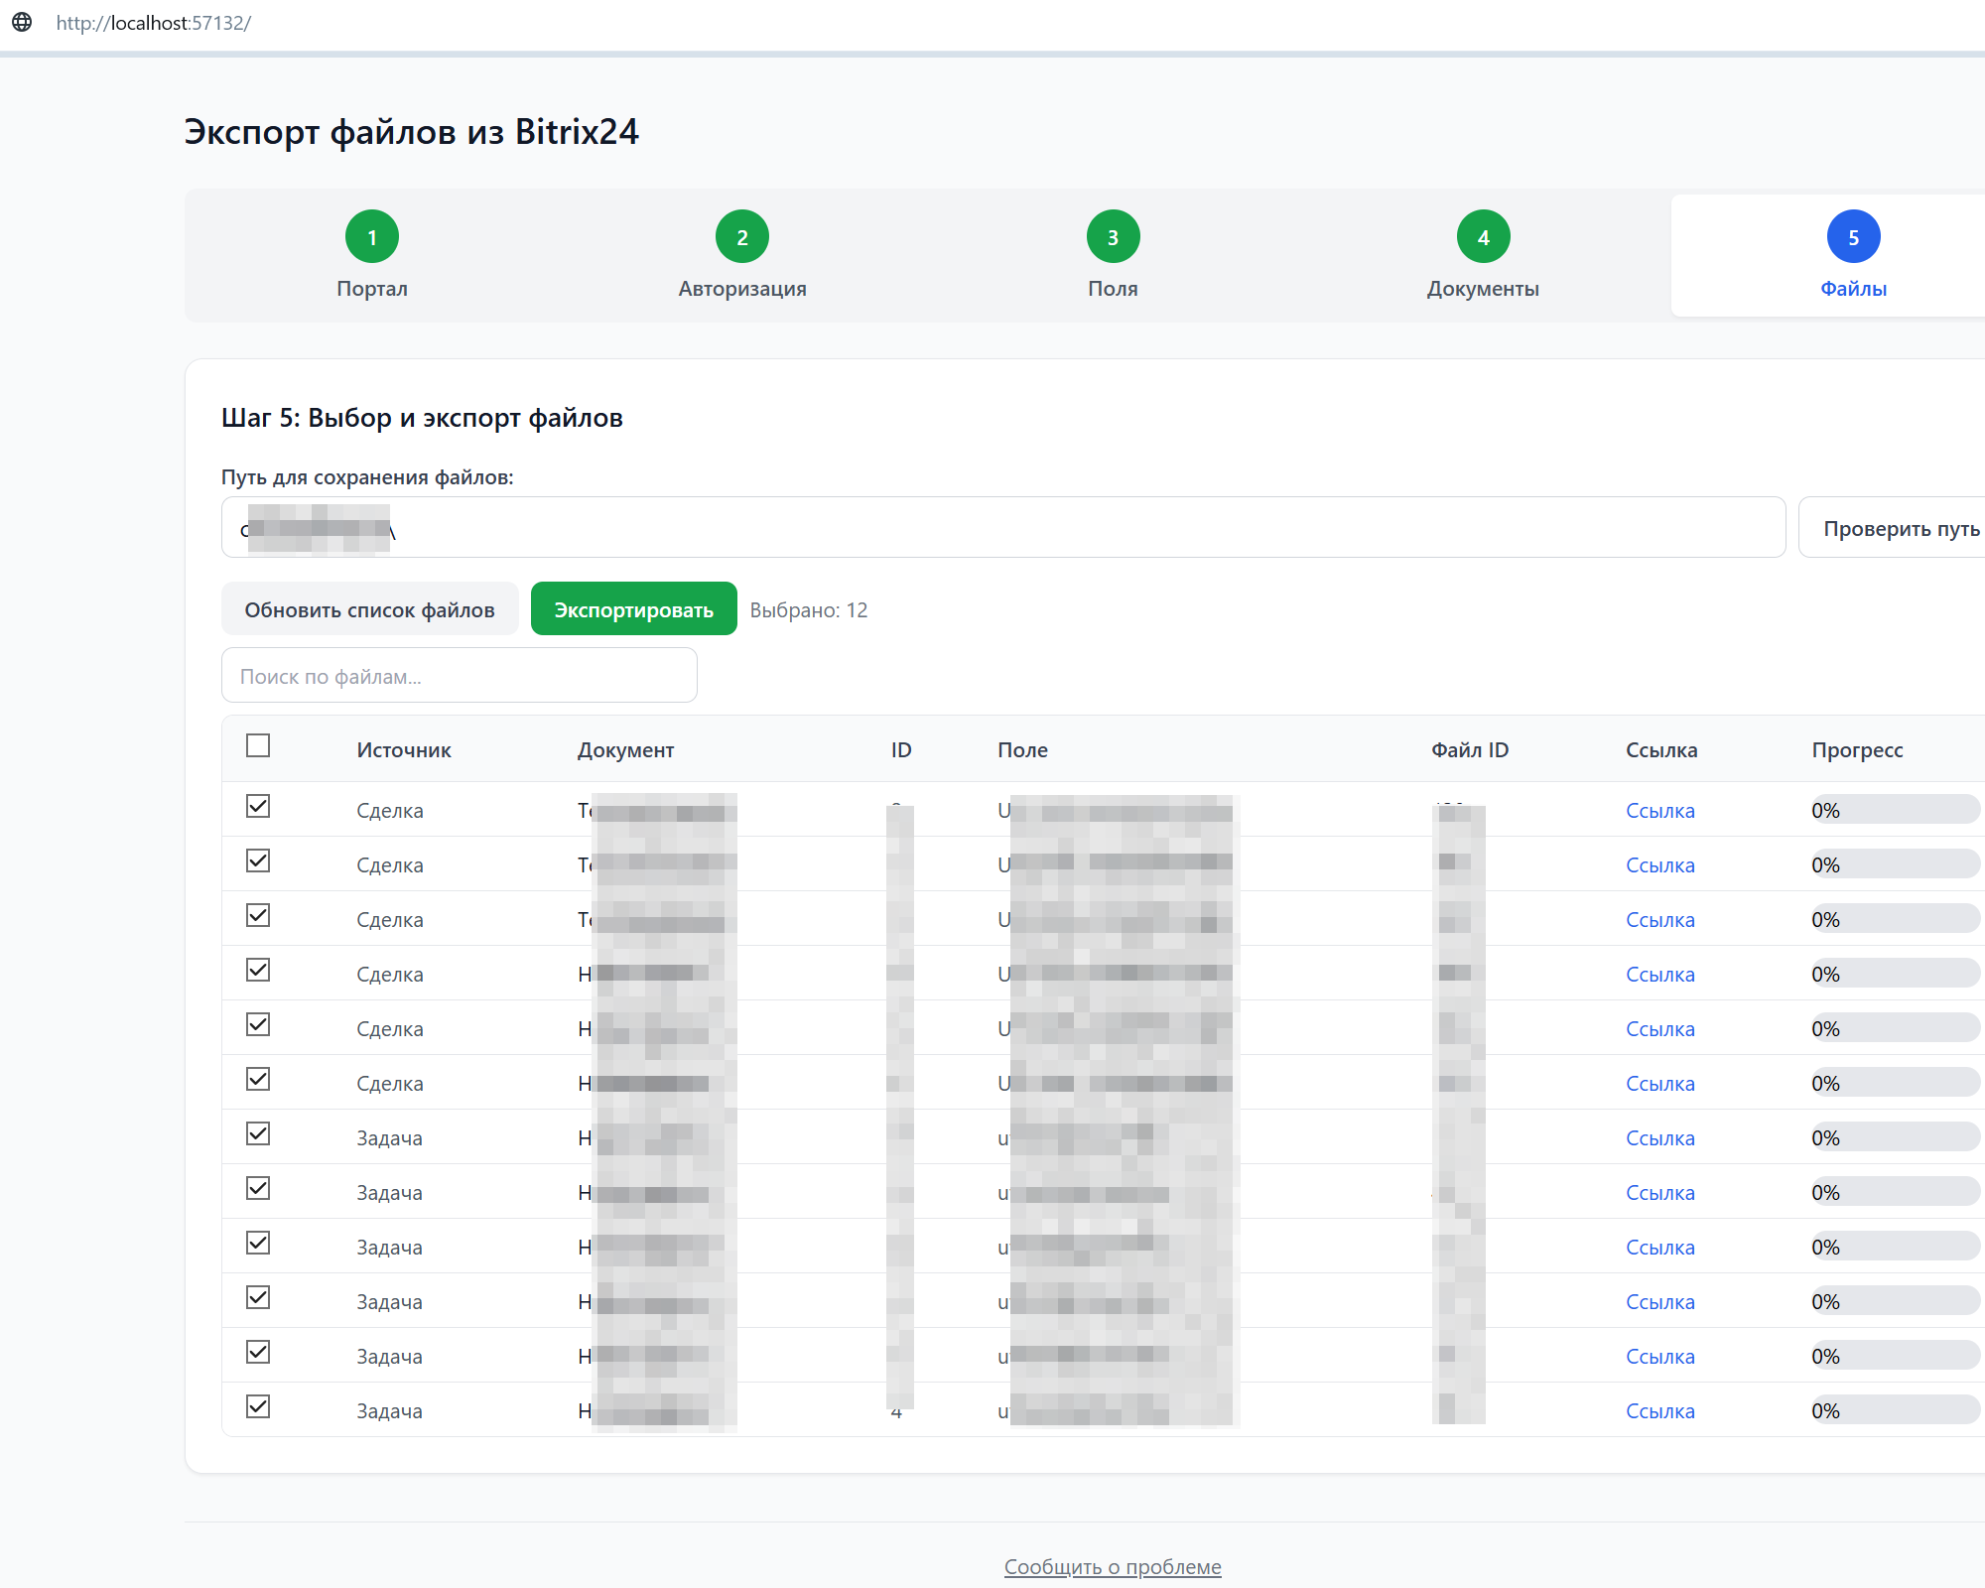Image resolution: width=1985 pixels, height=1588 pixels.
Task: Uncheck the first Сделка row checkbox
Action: [258, 806]
